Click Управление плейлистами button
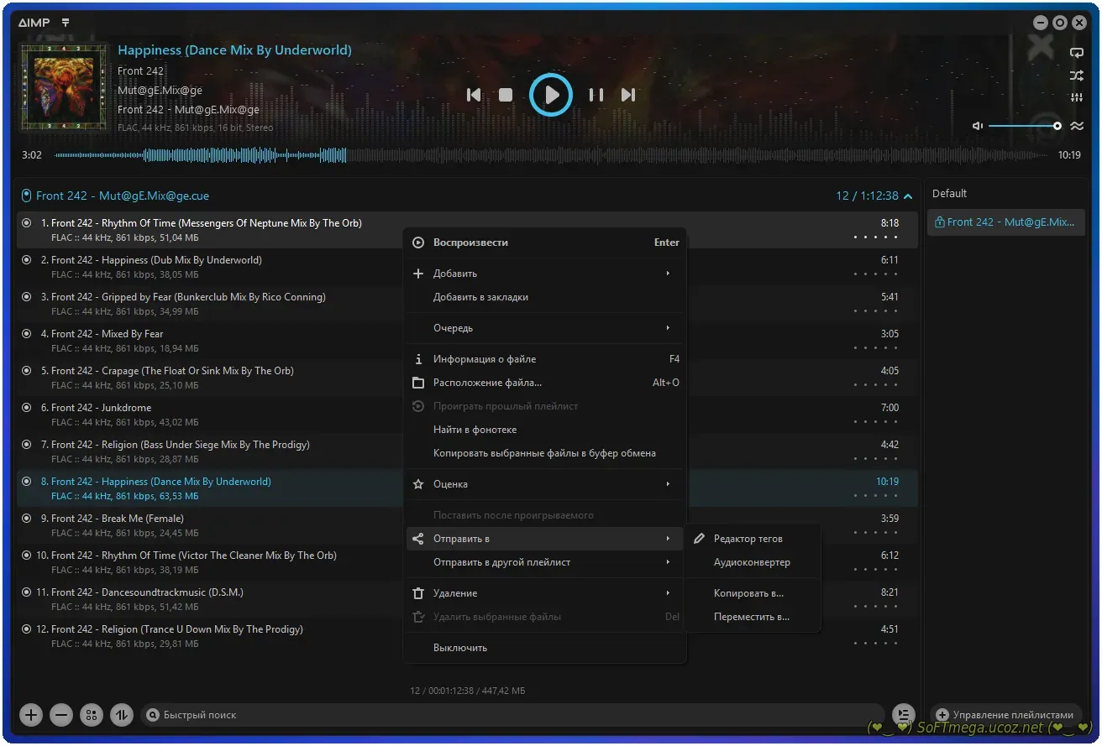 (1005, 715)
